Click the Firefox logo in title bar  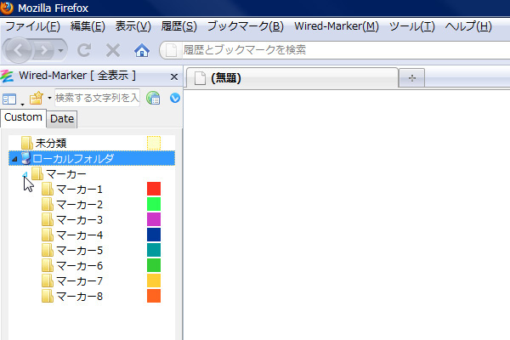7,8
